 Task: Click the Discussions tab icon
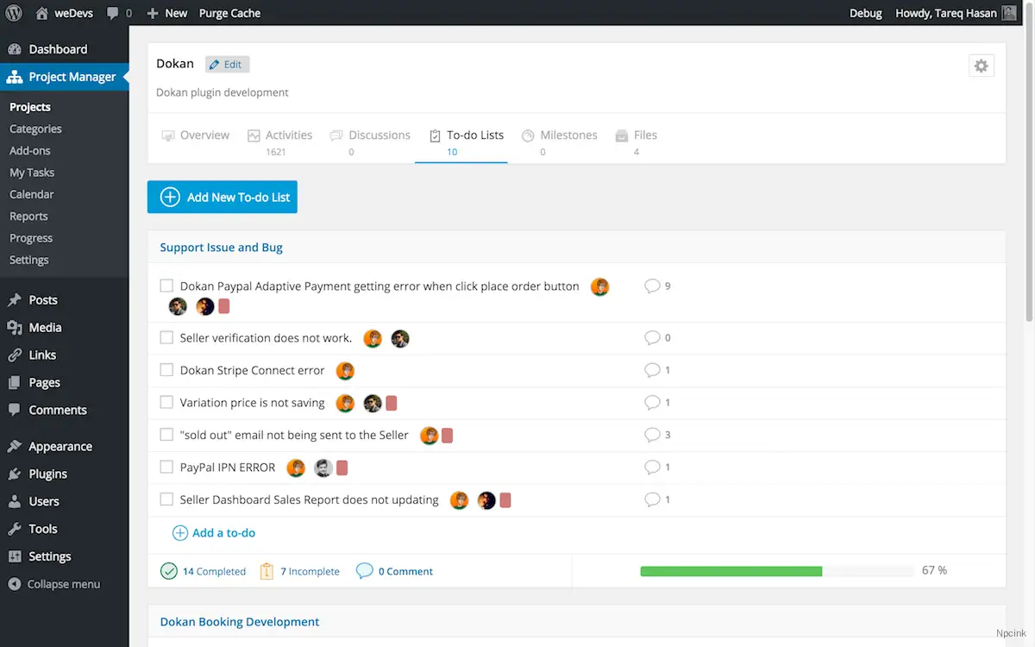pyautogui.click(x=336, y=134)
